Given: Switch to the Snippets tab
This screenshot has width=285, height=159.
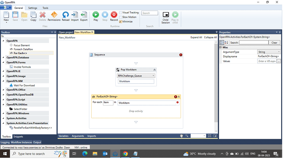Looking at the screenshot, I should click(18, 137).
